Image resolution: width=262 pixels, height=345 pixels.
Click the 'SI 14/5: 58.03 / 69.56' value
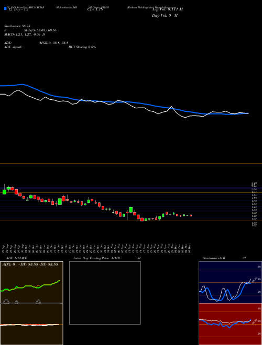40,30
